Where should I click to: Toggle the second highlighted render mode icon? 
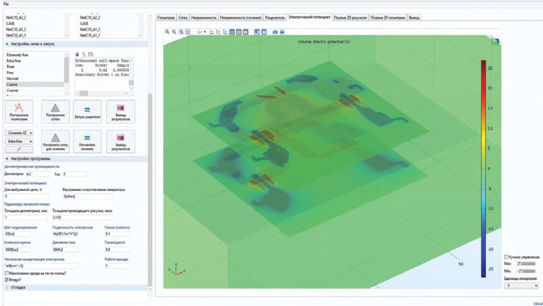pos(239,31)
